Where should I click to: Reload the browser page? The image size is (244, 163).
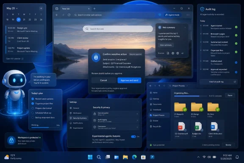(x=69, y=15)
